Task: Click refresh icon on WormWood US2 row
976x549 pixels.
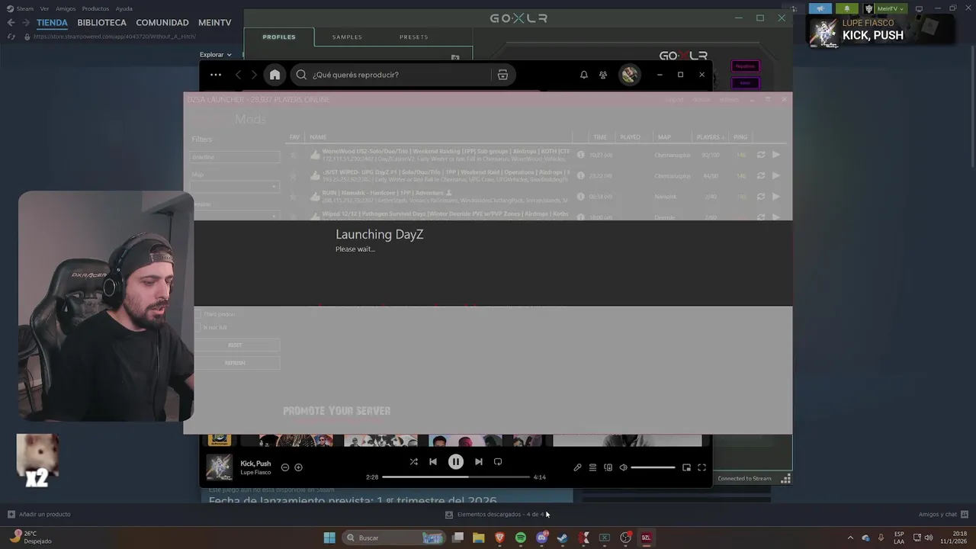Action: pyautogui.click(x=760, y=155)
